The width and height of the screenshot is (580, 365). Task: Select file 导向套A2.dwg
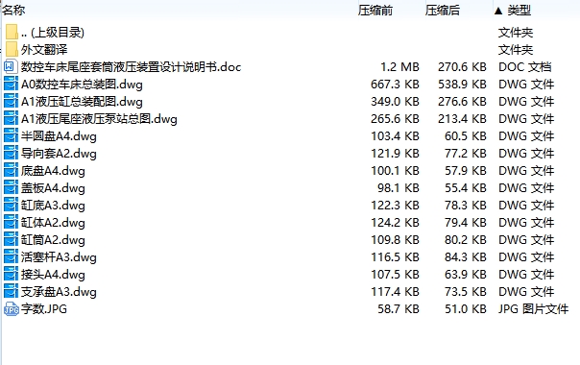(x=59, y=154)
